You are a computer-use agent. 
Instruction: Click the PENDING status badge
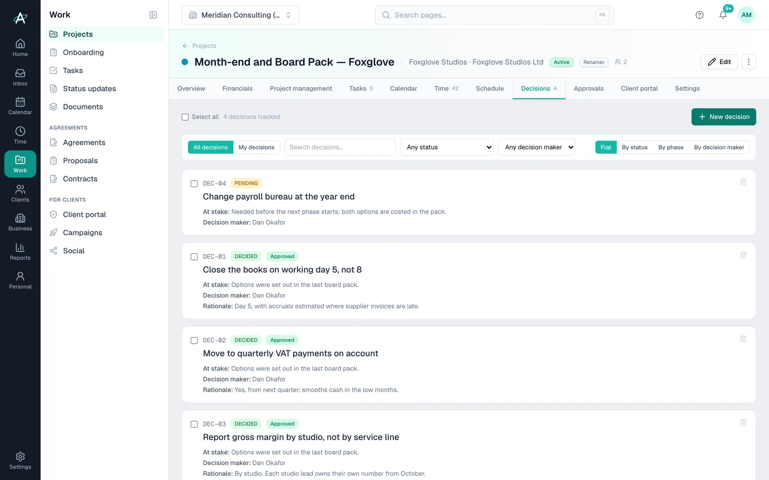click(246, 183)
